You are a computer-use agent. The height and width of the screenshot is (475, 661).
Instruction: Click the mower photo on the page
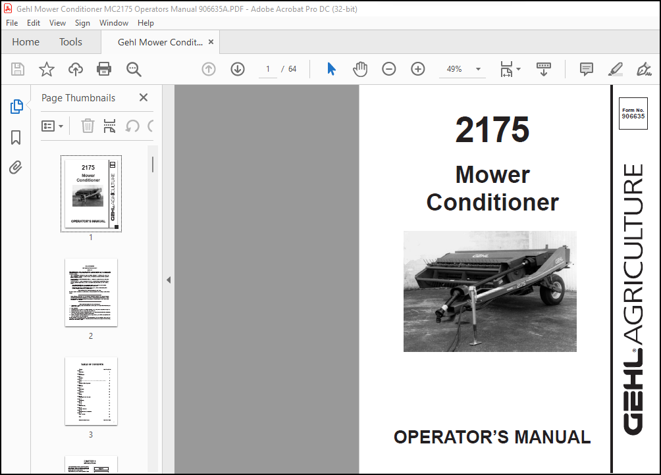(x=490, y=291)
